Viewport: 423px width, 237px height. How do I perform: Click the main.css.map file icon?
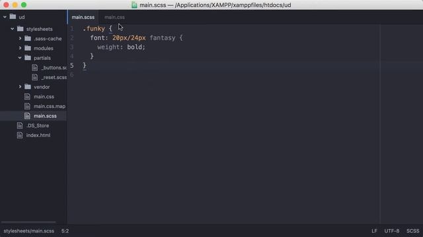(27, 106)
